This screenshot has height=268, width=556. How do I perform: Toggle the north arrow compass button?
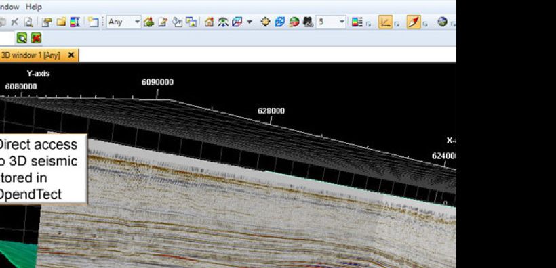[414, 22]
